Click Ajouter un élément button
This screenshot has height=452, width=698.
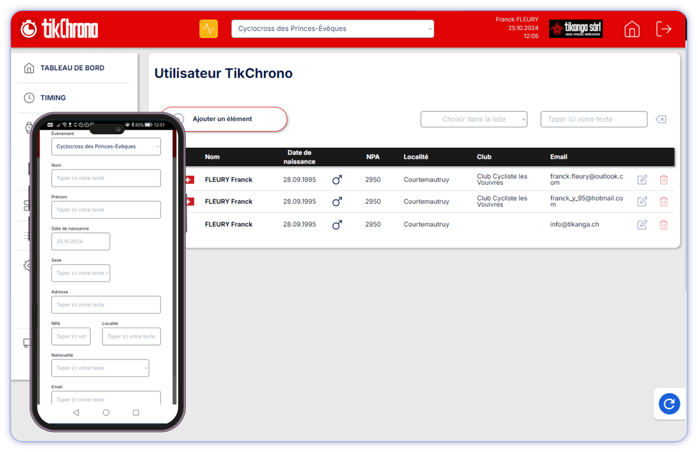225,119
